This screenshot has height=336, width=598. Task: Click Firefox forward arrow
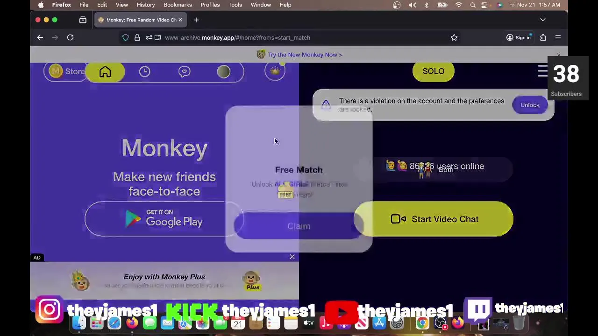55,37
